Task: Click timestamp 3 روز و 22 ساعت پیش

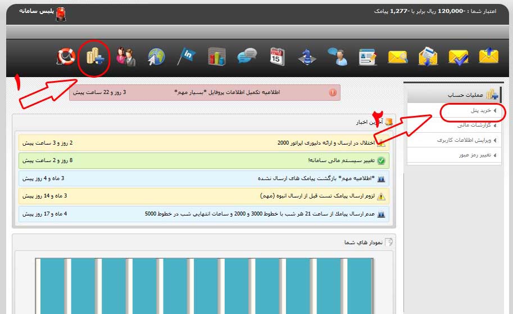Action: coord(99,92)
